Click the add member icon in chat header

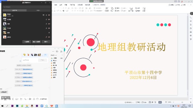[61, 51]
